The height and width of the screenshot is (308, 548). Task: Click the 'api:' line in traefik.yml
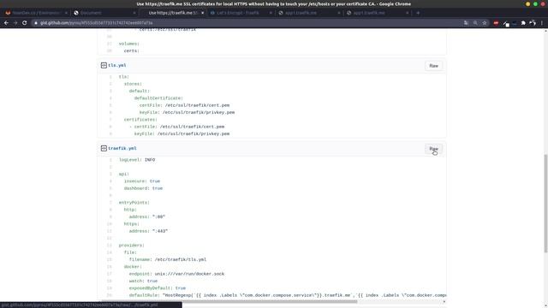click(x=124, y=174)
